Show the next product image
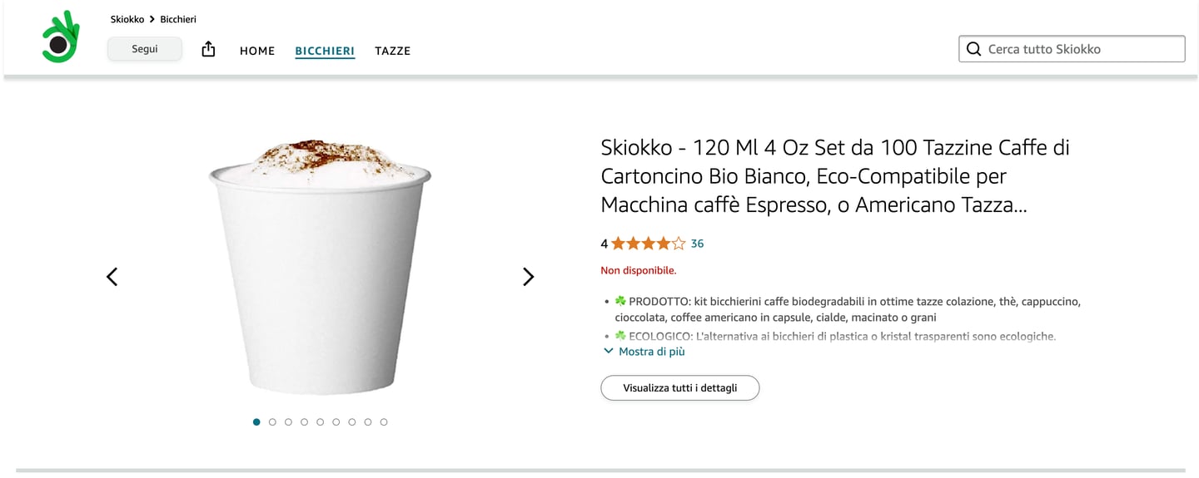The image size is (1199, 478). point(528,277)
